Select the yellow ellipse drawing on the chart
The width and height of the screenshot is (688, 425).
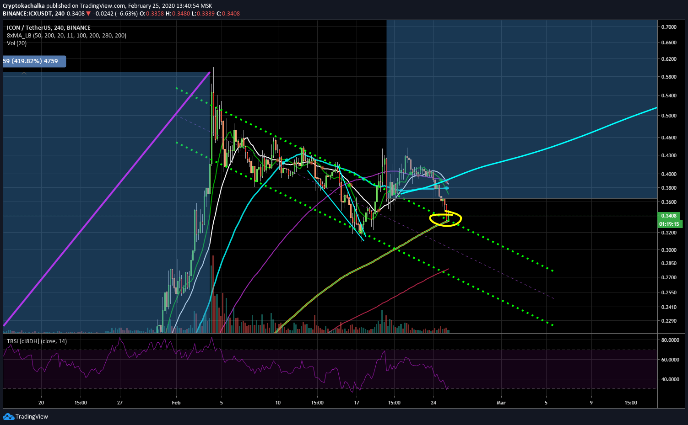pos(445,219)
